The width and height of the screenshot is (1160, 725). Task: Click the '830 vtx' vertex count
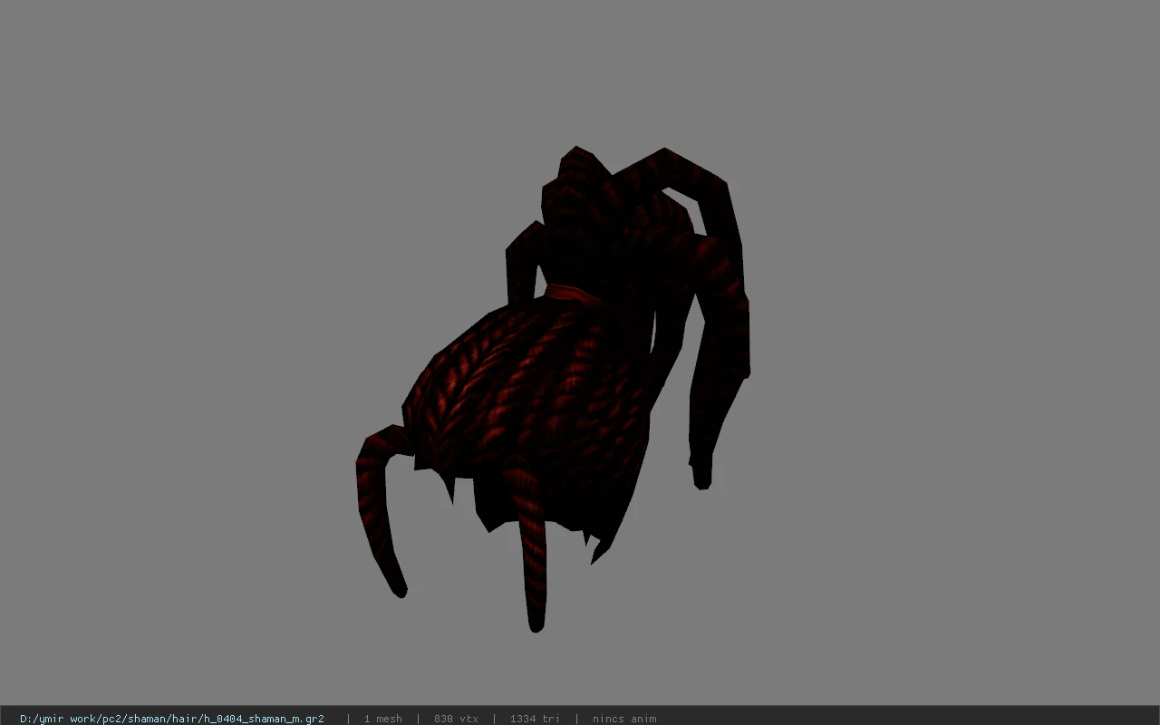456,719
